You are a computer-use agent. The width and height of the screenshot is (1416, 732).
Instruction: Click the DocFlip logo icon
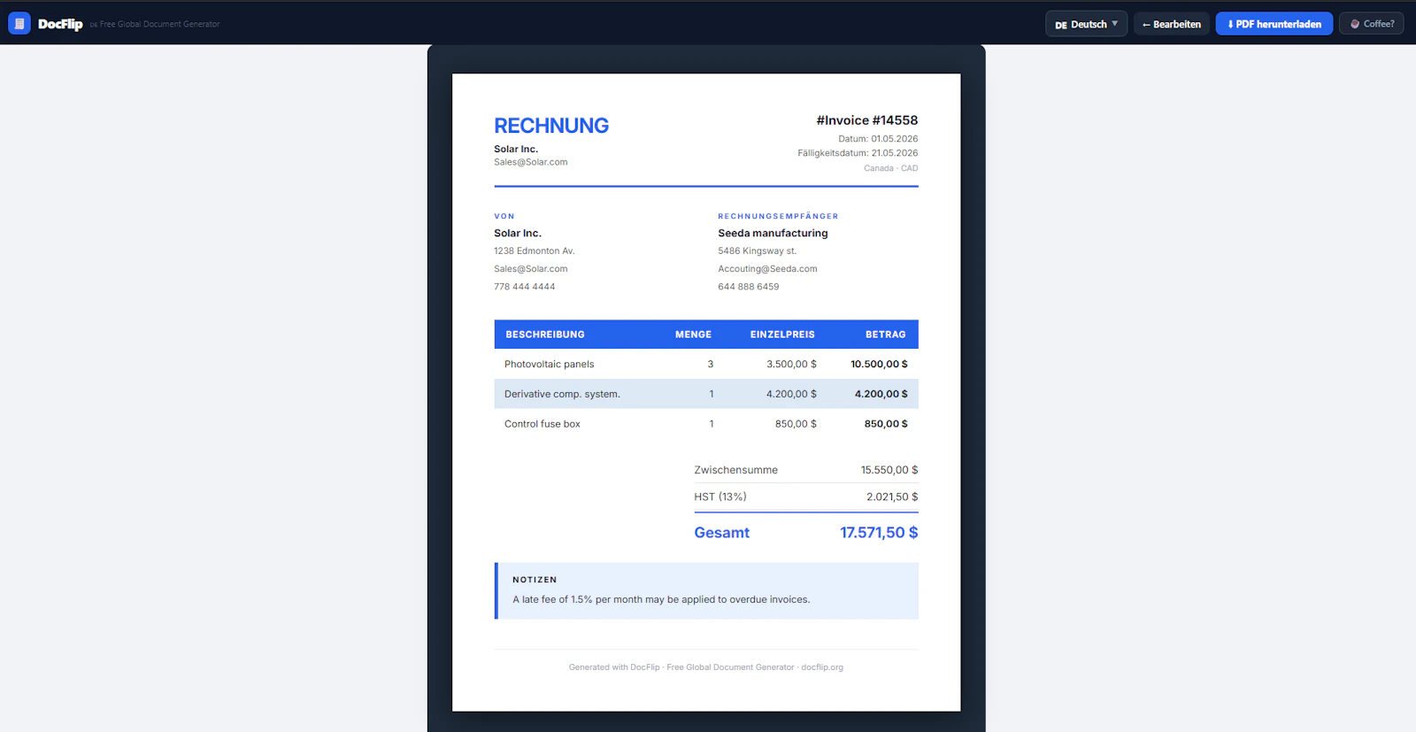[19, 24]
